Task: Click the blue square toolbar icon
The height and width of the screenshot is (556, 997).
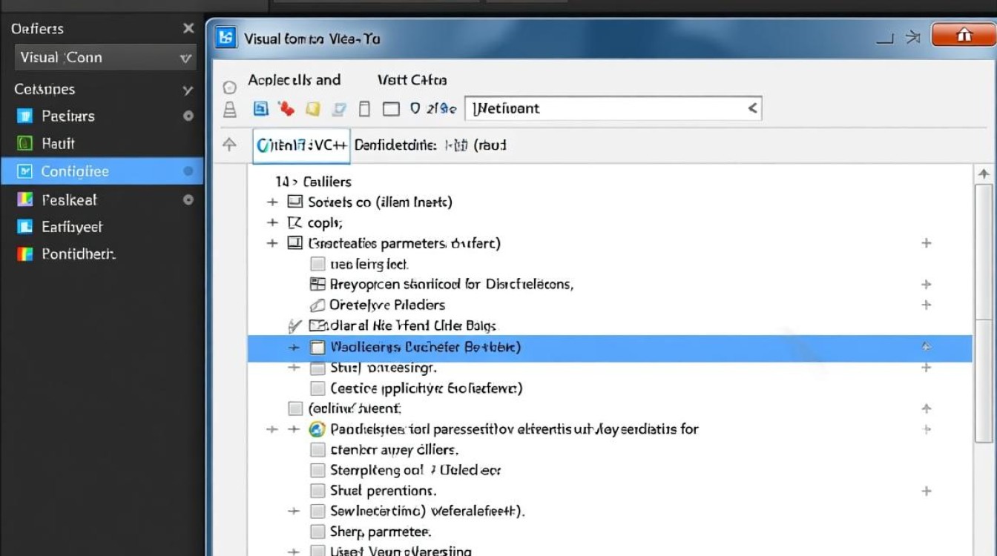Action: coord(261,109)
